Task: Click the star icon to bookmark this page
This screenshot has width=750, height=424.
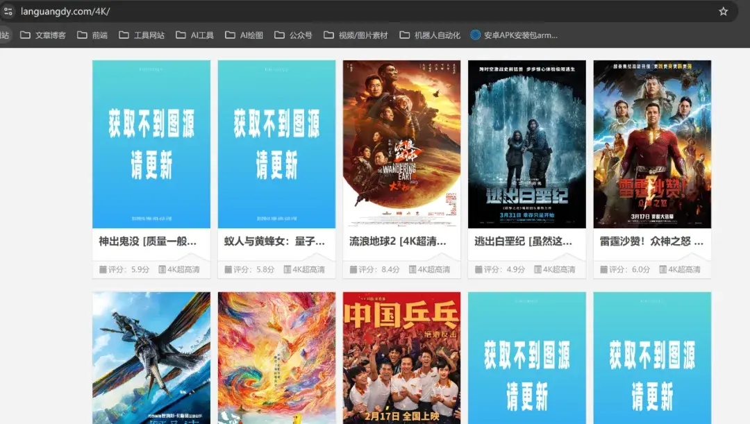Action: click(x=724, y=11)
